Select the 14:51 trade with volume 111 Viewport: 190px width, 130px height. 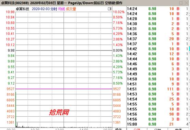158,89
